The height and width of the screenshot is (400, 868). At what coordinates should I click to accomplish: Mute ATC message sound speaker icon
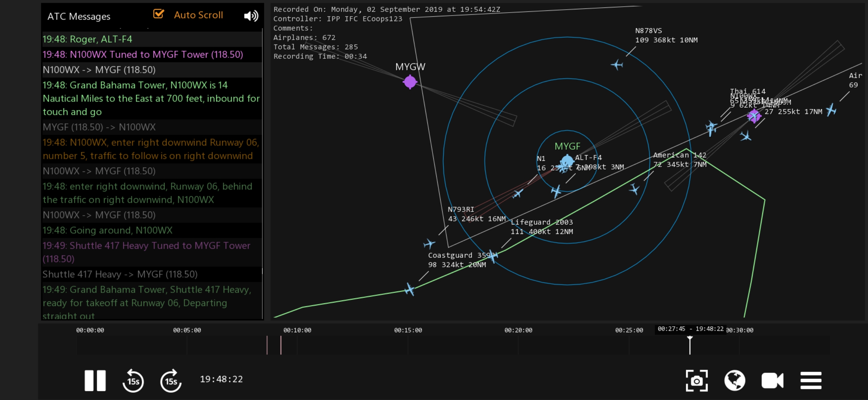pyautogui.click(x=251, y=16)
